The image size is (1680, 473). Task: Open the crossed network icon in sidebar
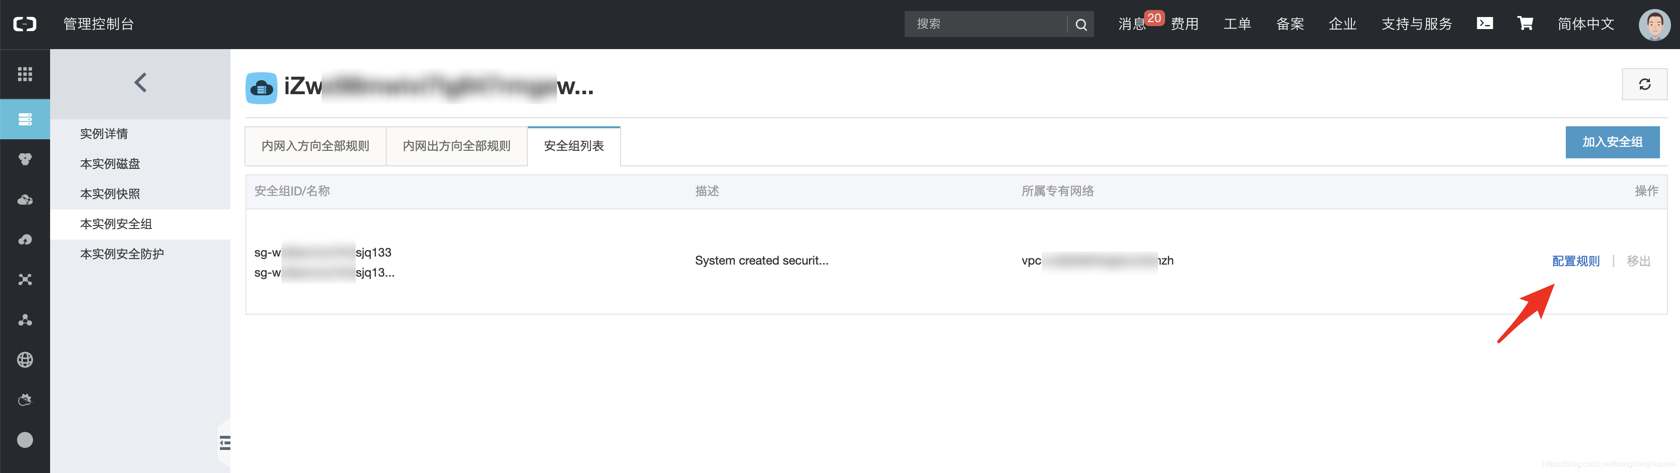click(25, 279)
